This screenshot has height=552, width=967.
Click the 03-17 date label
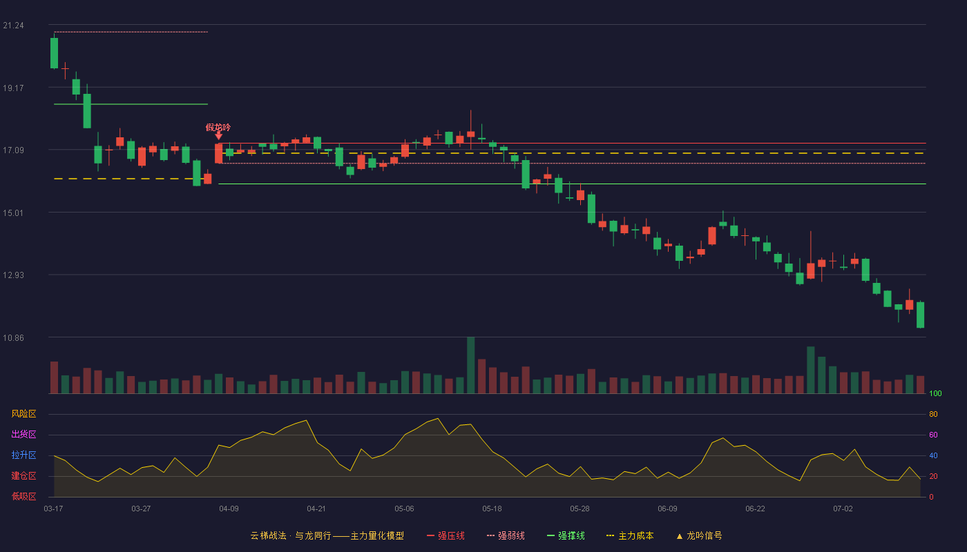tap(53, 509)
